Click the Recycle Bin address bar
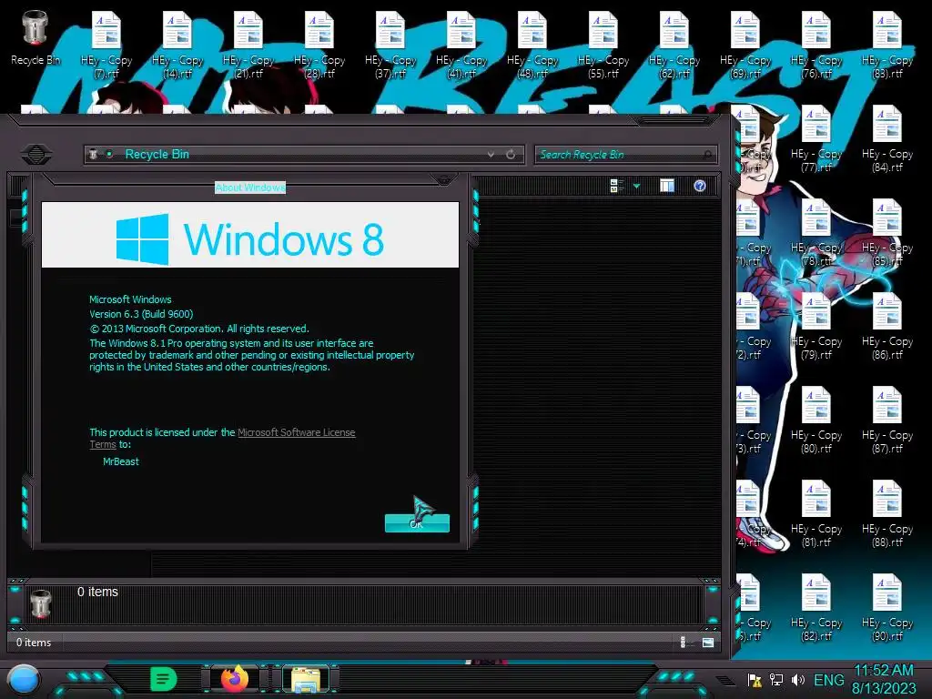Viewport: 932px width, 699px height. (303, 154)
